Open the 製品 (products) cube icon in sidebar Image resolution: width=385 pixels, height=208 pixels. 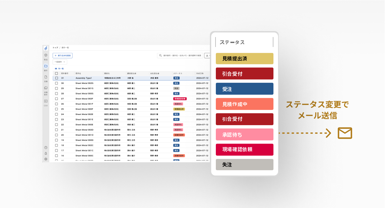(46, 55)
